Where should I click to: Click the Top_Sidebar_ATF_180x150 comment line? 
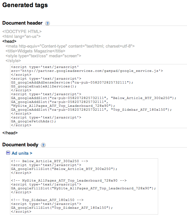coord(47,200)
